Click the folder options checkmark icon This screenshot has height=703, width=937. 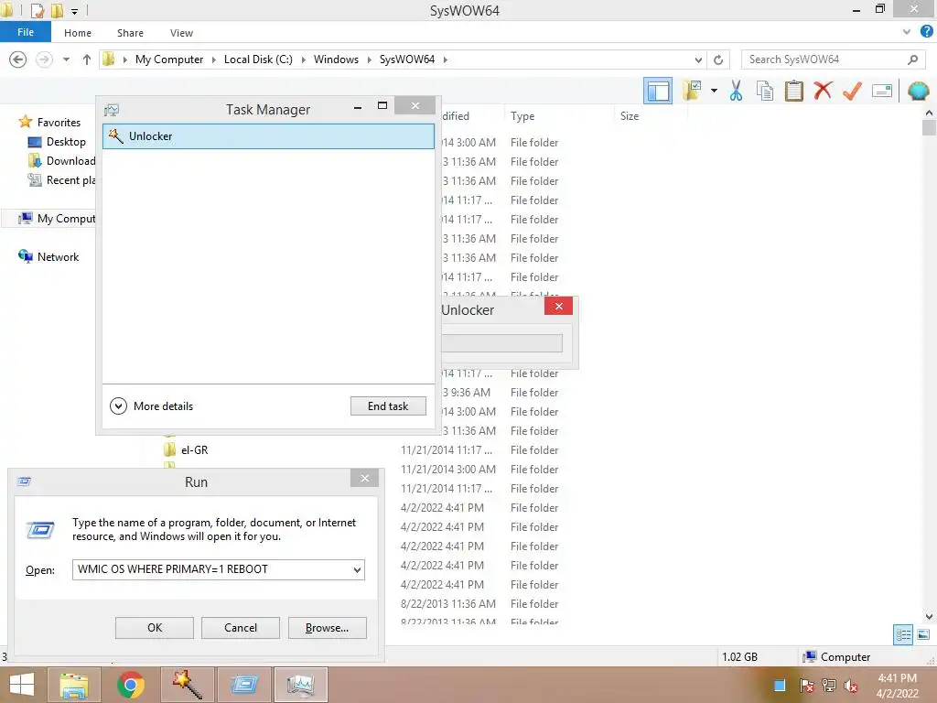coord(693,92)
